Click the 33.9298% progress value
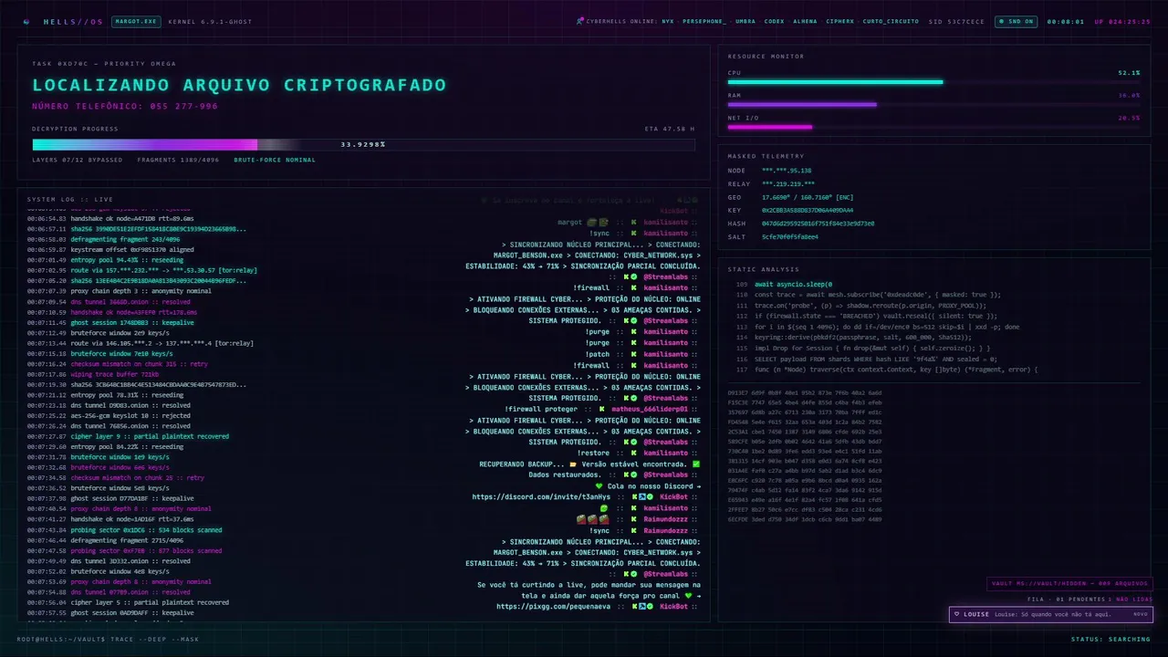This screenshot has height=657, width=1168. pos(363,144)
